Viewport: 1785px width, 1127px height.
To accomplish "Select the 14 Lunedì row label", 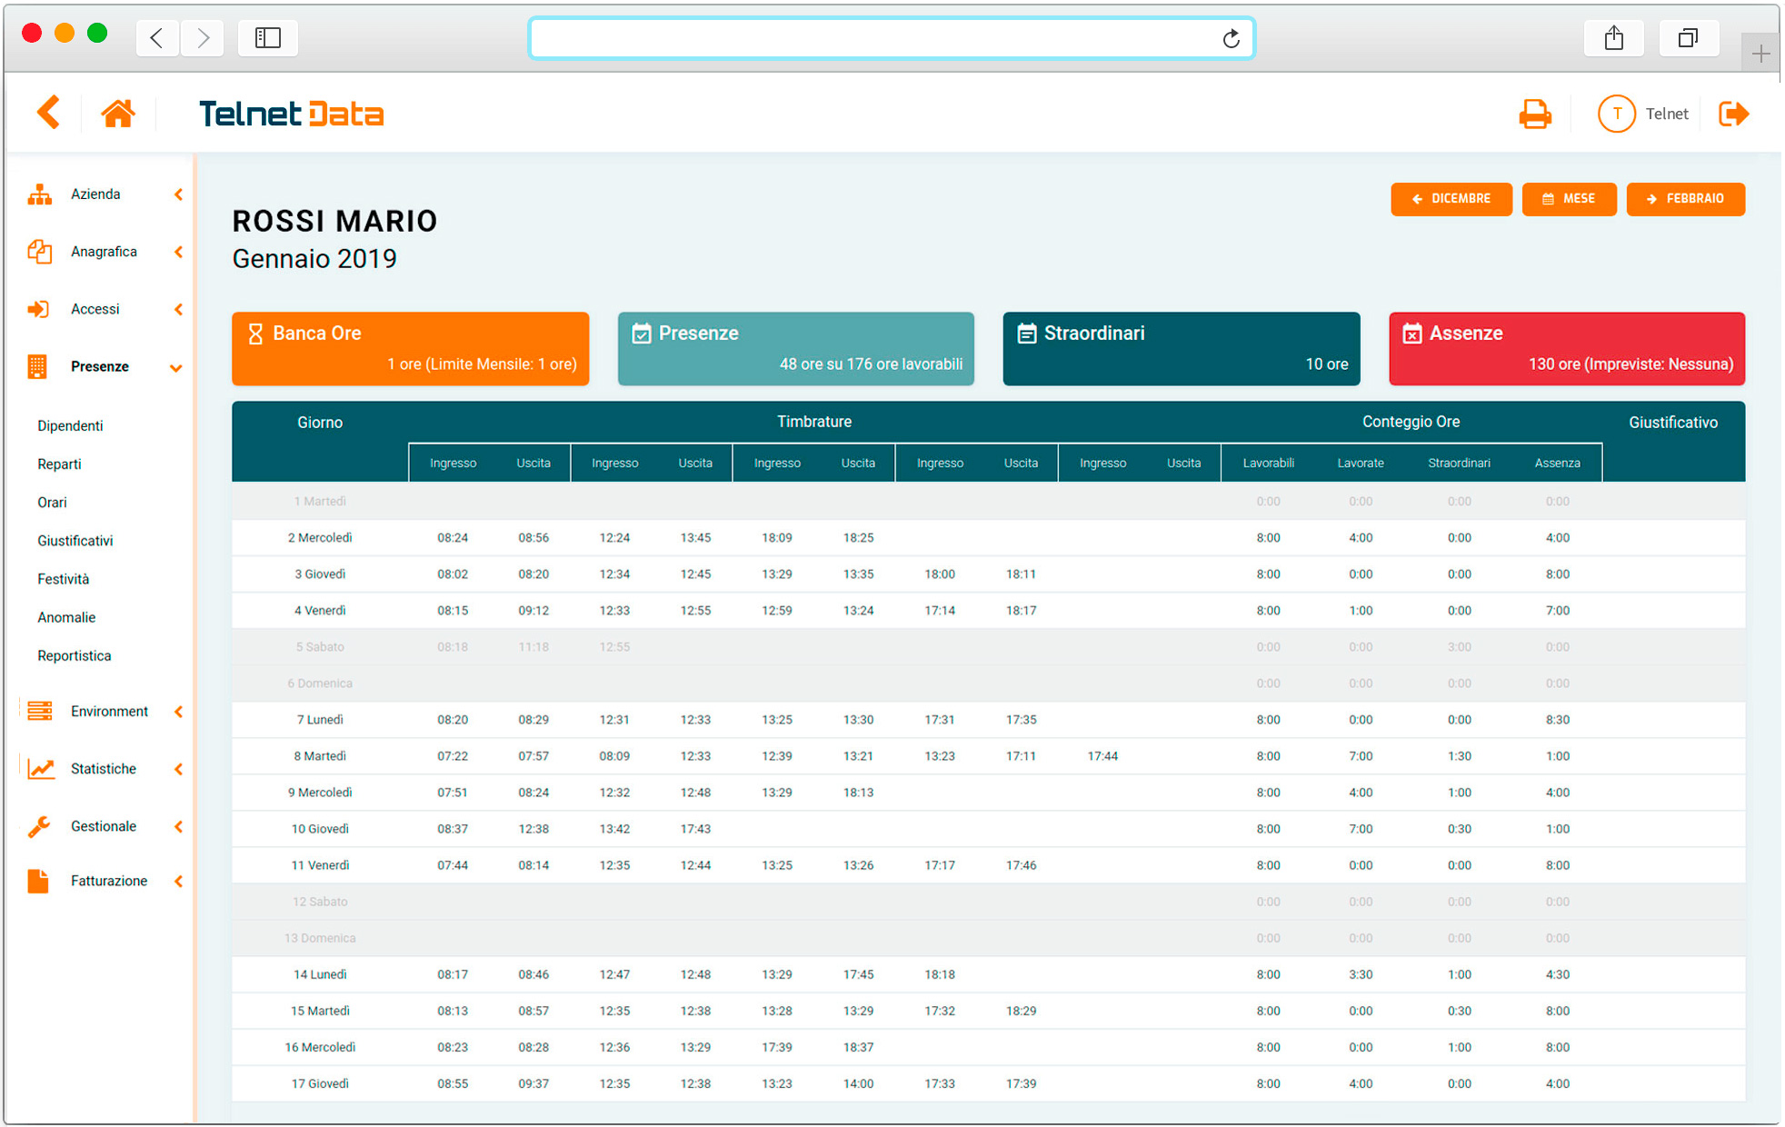I will tap(320, 974).
